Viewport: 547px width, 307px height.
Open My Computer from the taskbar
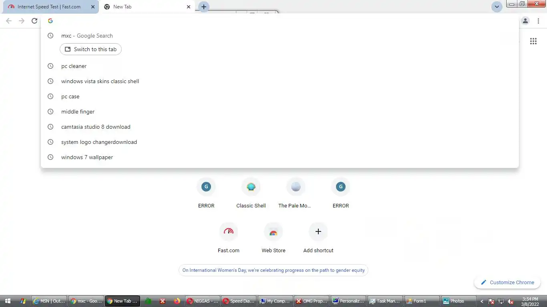pyautogui.click(x=276, y=301)
